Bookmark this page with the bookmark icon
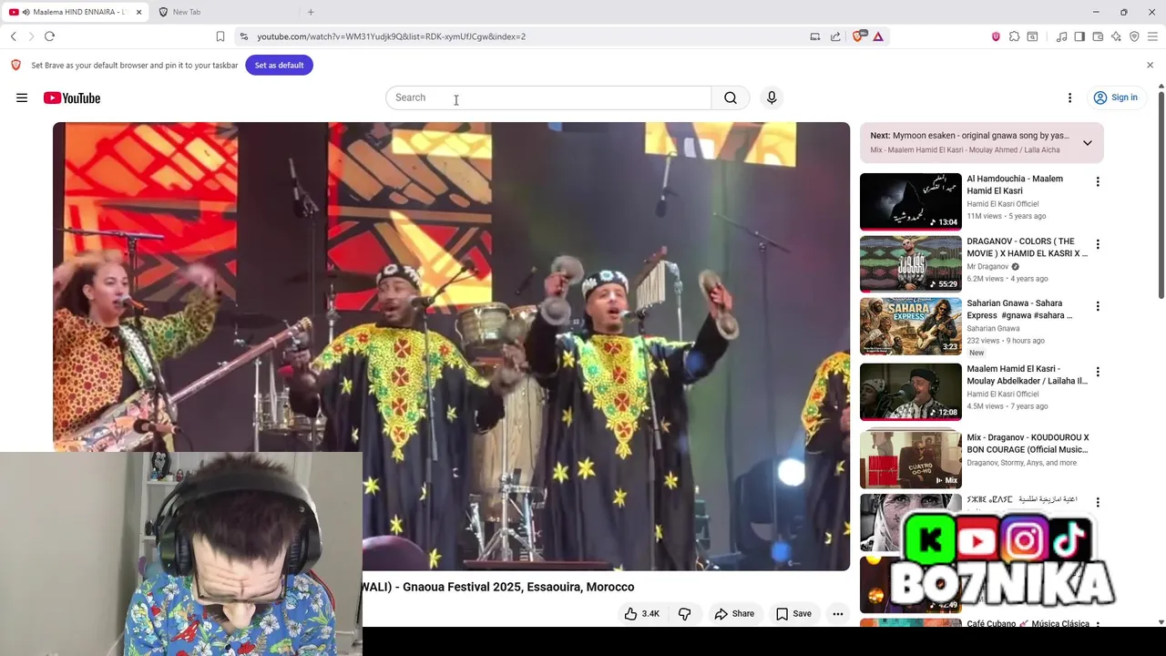Image resolution: width=1166 pixels, height=656 pixels. 220,36
